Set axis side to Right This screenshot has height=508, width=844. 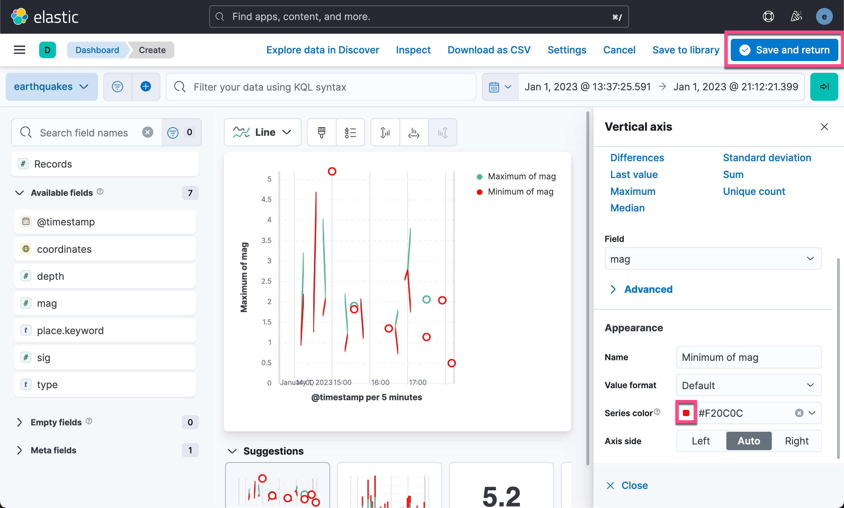tap(796, 441)
